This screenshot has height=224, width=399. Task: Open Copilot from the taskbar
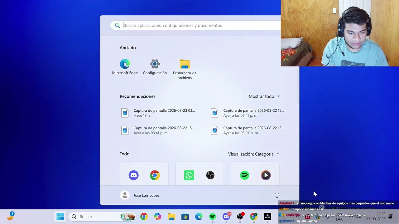tap(157, 217)
